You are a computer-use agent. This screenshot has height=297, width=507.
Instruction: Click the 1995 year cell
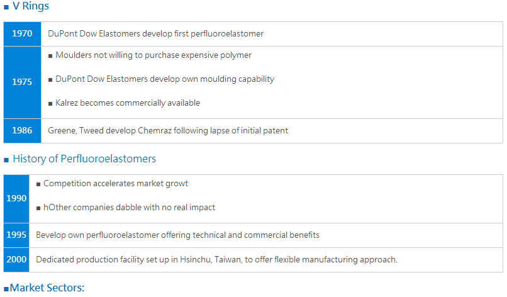click(16, 235)
